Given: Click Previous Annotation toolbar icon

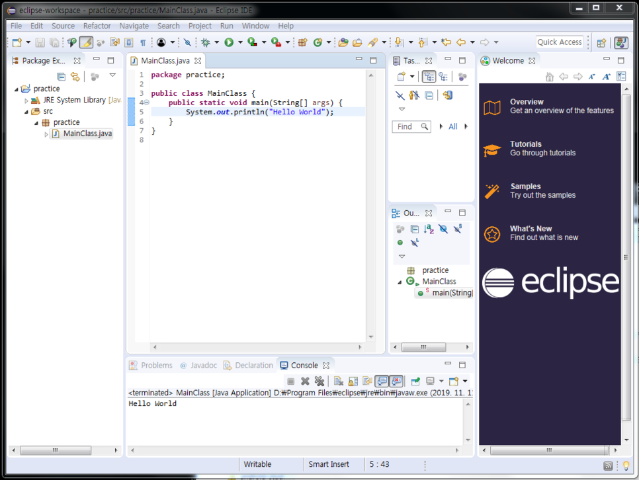Looking at the screenshot, I should [423, 42].
